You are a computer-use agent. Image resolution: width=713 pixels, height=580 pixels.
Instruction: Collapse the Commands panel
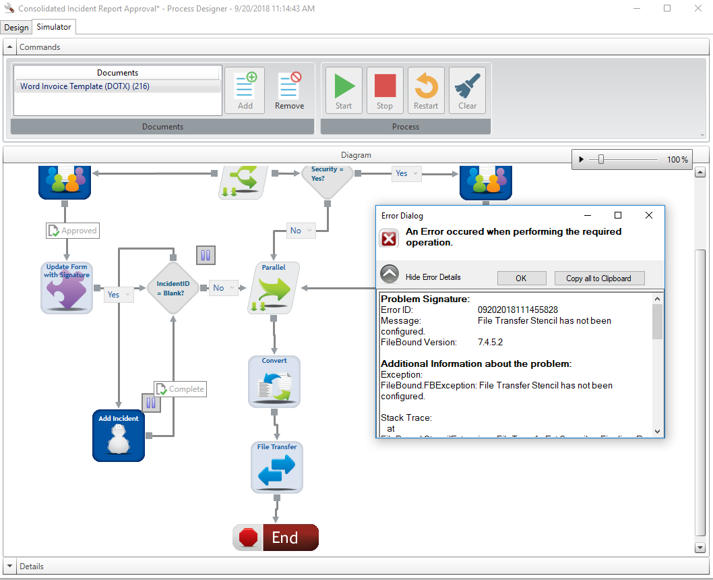click(10, 47)
